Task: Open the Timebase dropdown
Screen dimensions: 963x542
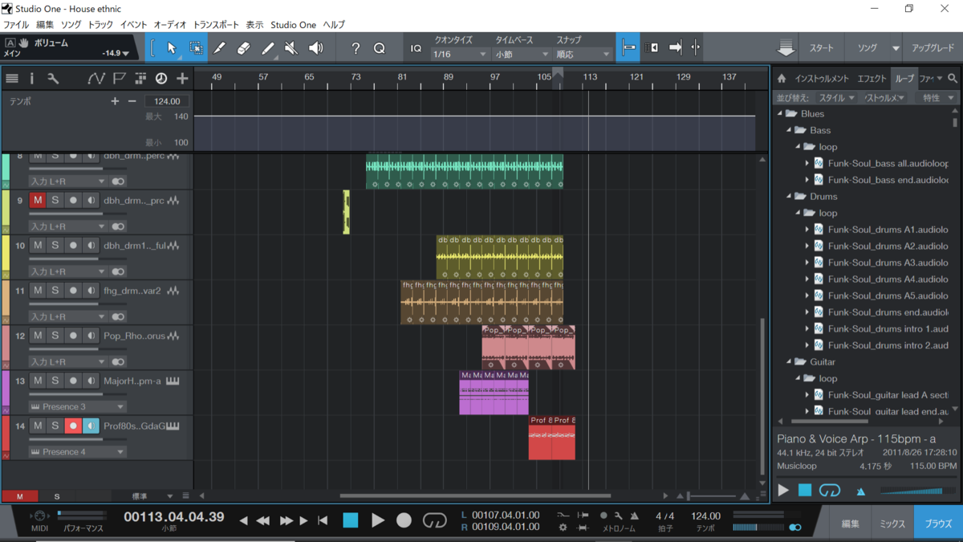Action: click(521, 54)
